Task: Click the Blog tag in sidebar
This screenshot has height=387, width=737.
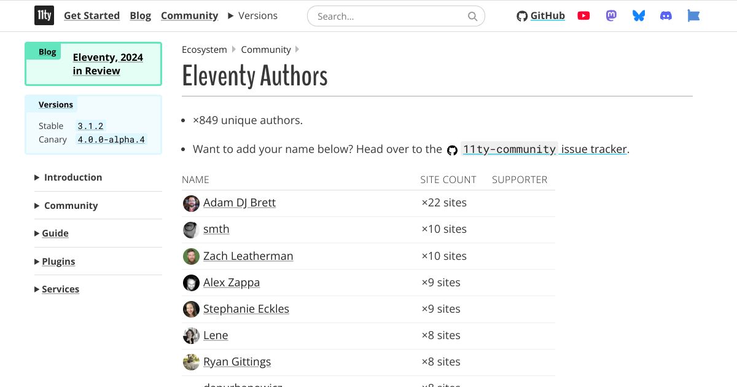Action: click(x=47, y=52)
